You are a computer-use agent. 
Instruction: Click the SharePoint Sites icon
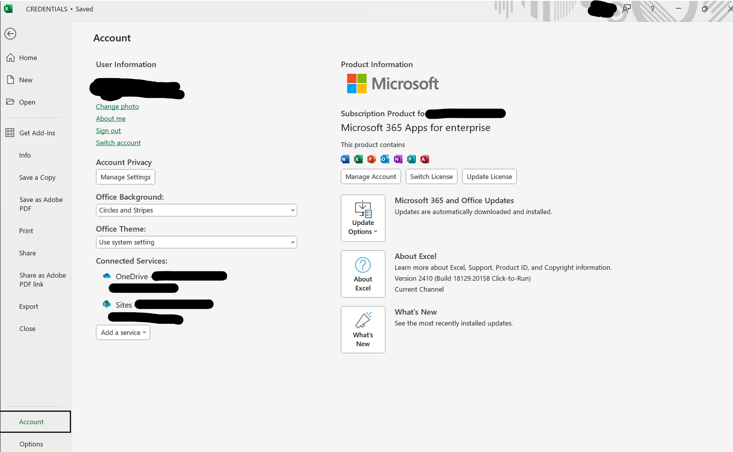[107, 304]
